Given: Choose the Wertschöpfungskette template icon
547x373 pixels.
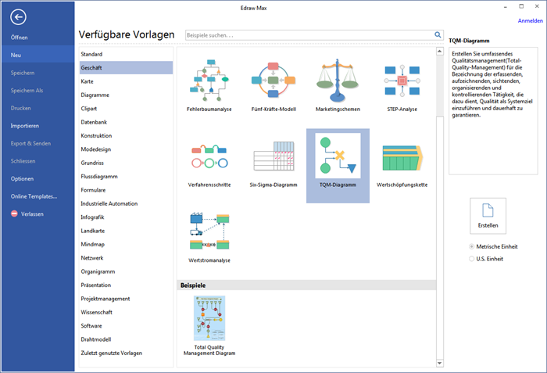Looking at the screenshot, I should pos(402,158).
